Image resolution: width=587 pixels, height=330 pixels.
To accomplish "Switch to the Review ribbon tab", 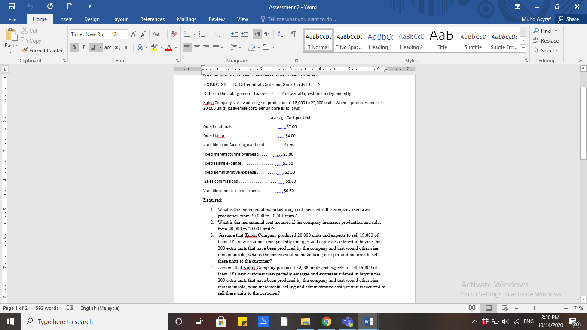I will tap(217, 19).
